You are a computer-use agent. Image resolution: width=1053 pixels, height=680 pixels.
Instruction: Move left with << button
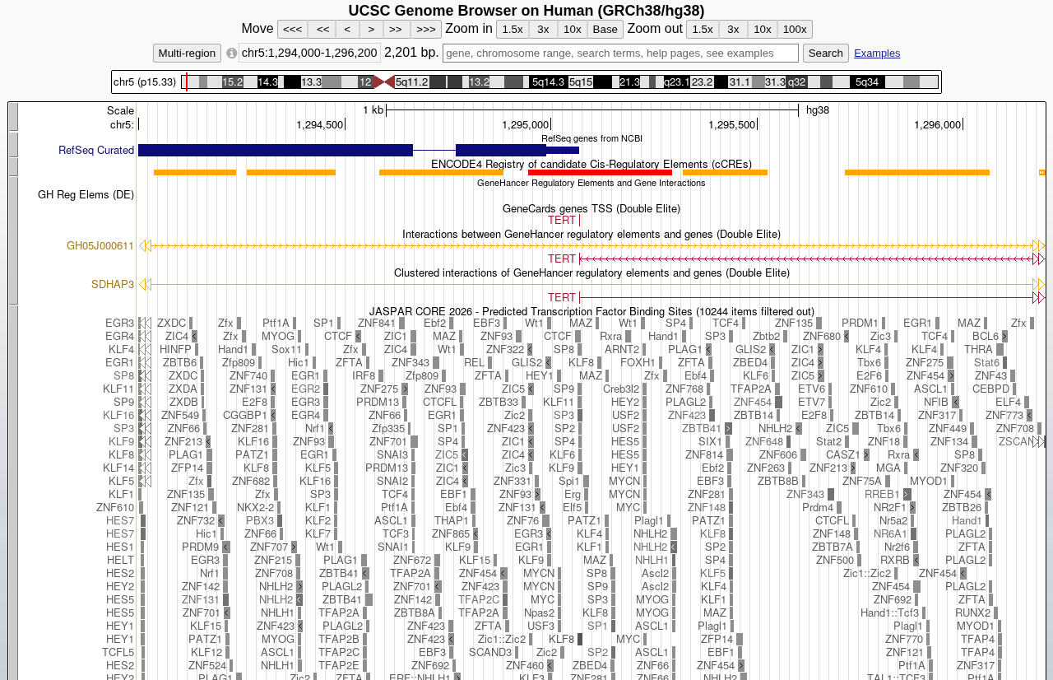click(322, 30)
